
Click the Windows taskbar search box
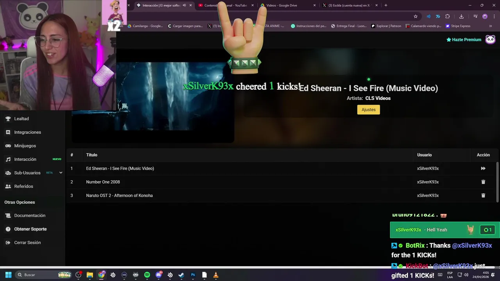coord(43,275)
